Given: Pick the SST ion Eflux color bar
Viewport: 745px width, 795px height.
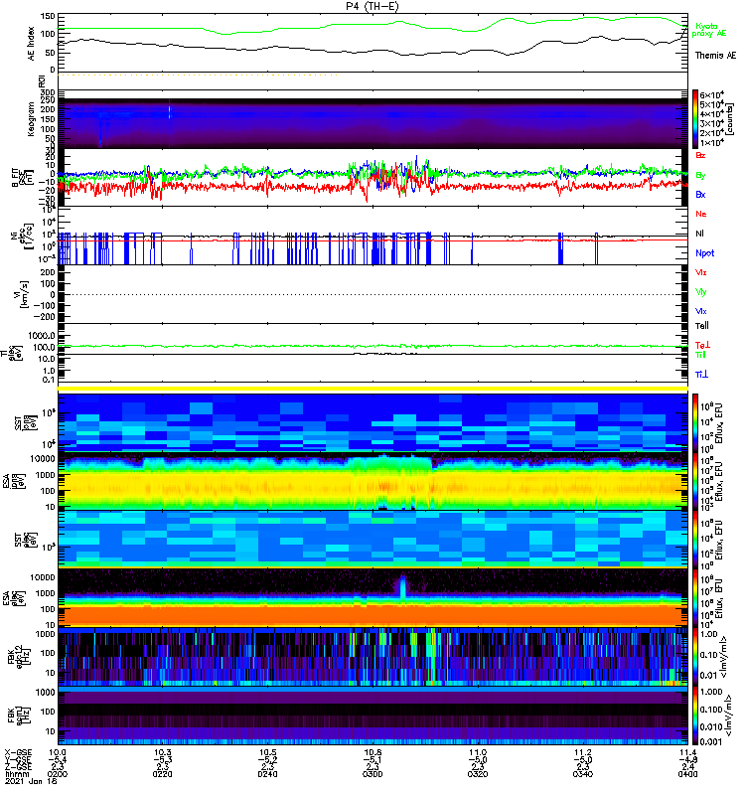Looking at the screenshot, I should click(695, 421).
